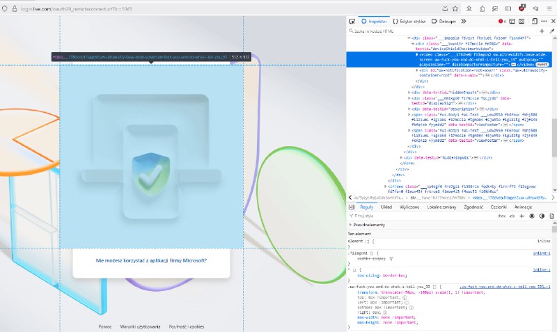Pick a page color with the eyedropper

551,31
